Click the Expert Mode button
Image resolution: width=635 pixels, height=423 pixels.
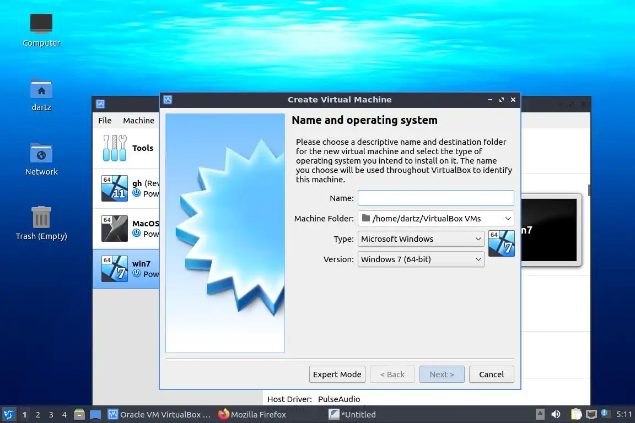[x=337, y=375]
